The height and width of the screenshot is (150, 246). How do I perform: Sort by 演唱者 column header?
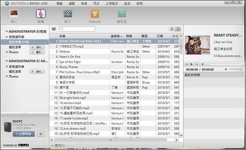click(117, 36)
